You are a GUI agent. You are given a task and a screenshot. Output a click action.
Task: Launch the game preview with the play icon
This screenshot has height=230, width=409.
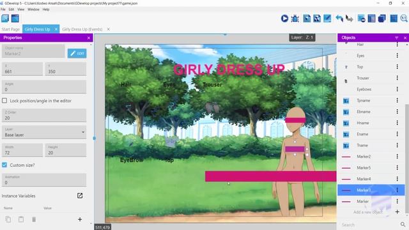pos(284,19)
